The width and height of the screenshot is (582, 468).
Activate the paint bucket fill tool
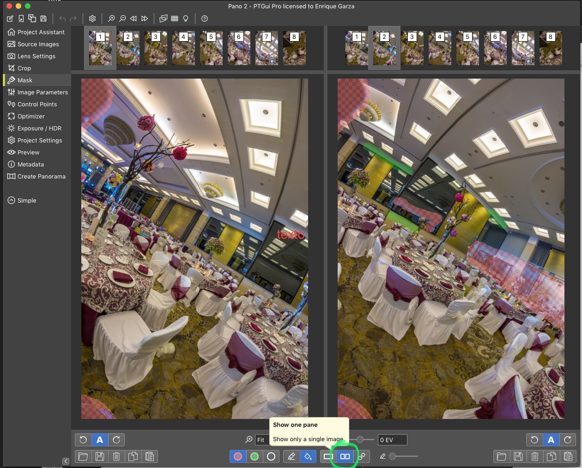tap(308, 456)
